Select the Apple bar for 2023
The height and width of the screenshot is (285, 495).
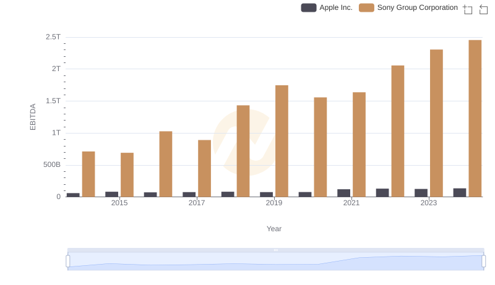coord(421,193)
